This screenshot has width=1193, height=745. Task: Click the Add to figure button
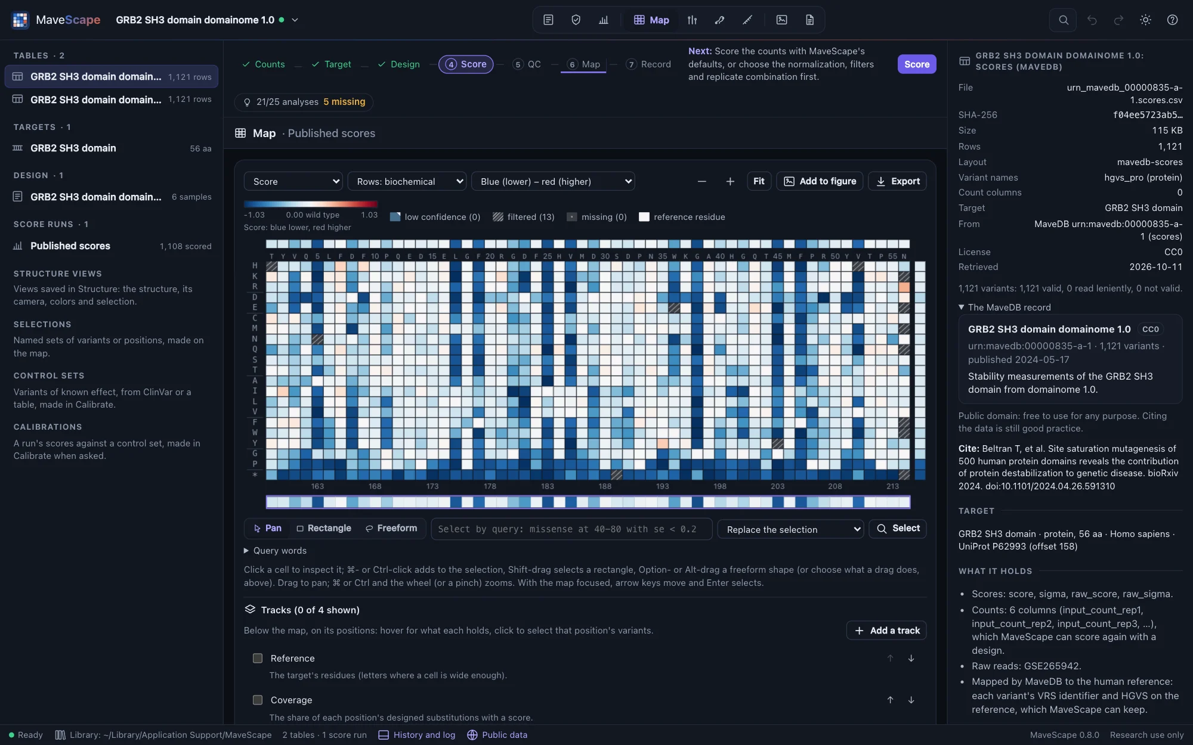(x=820, y=181)
